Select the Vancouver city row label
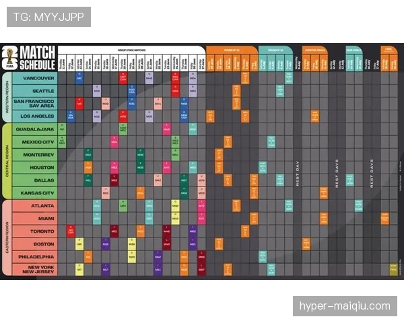The height and width of the screenshot is (323, 404). (34, 78)
